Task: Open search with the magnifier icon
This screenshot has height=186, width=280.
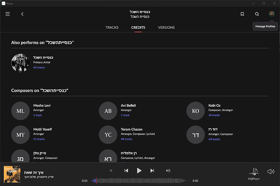Action: [257, 14]
